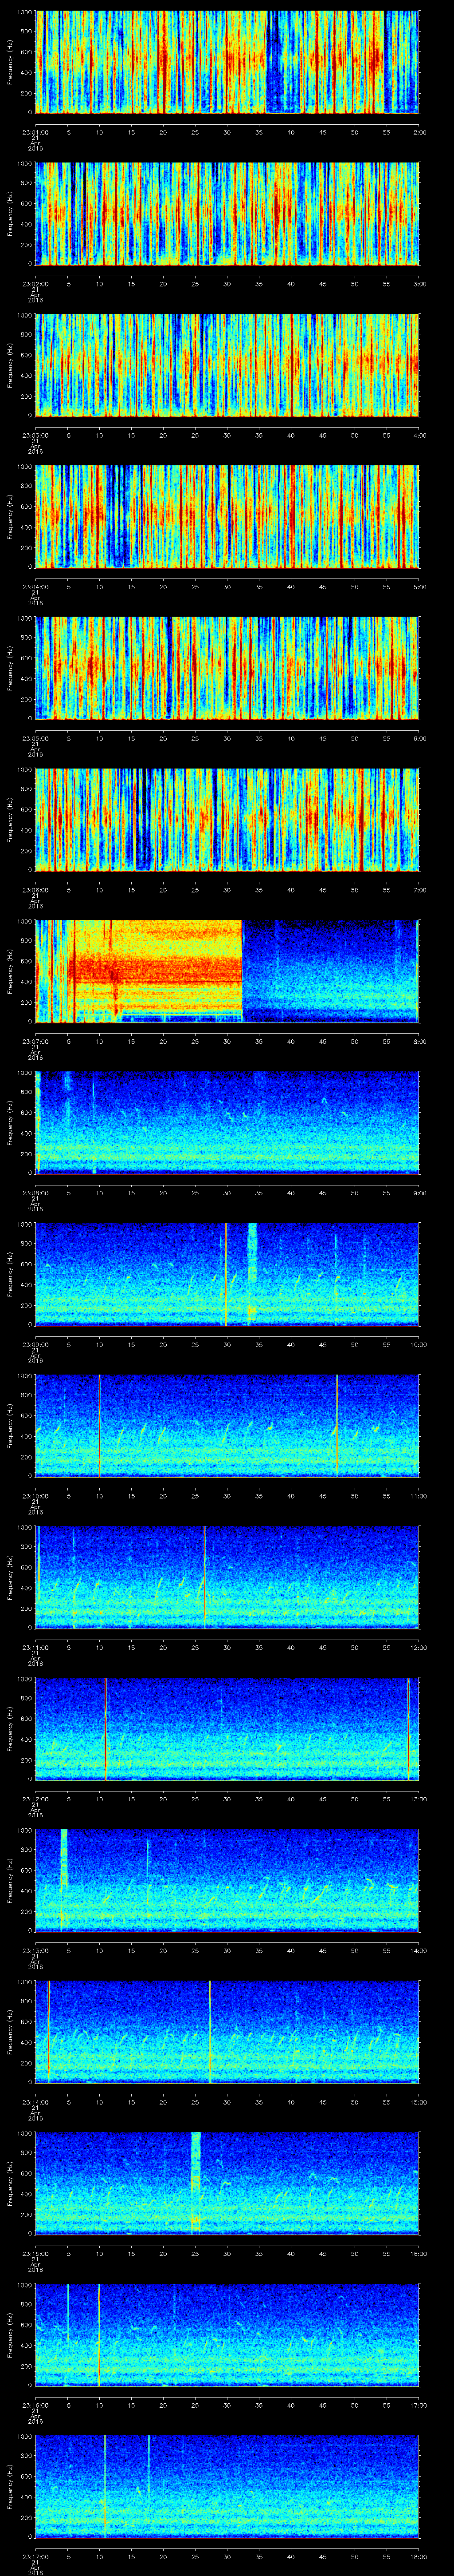Click the loud red-orange band in the 23:07:00 spectrogram
The image size is (454, 2576).
coord(155,969)
